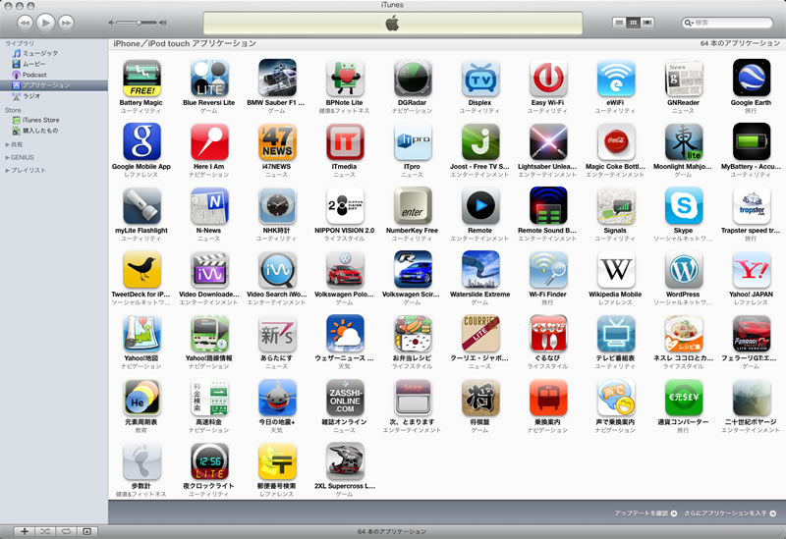Click the previous track button
This screenshot has width=786, height=539.
(x=26, y=23)
